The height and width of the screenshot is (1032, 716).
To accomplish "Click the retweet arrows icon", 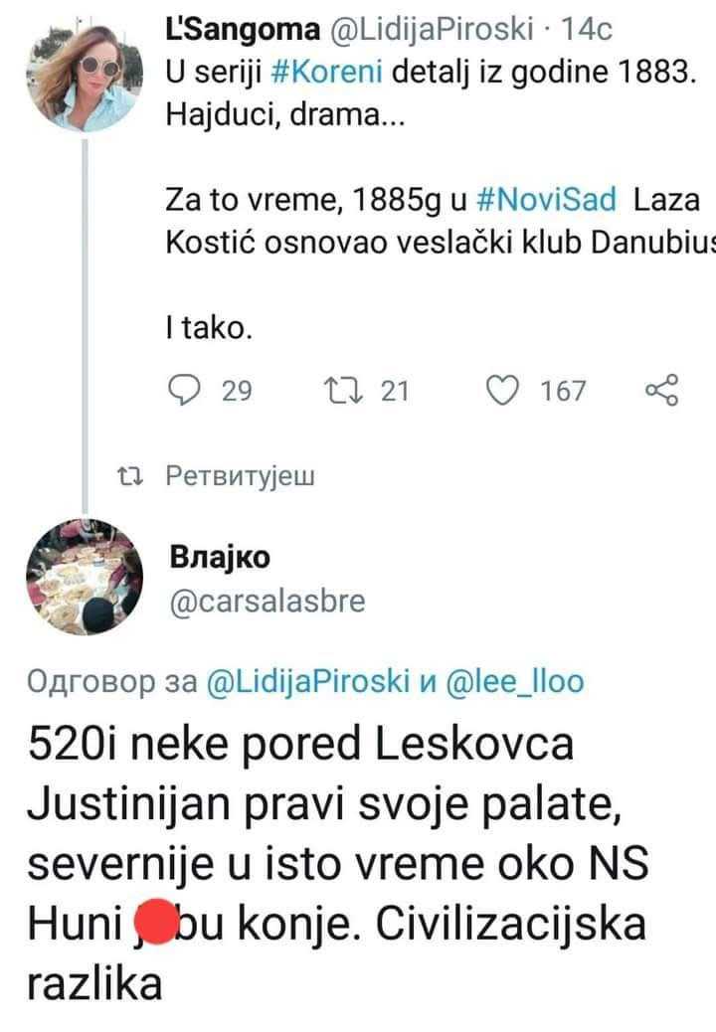I will click(x=344, y=391).
